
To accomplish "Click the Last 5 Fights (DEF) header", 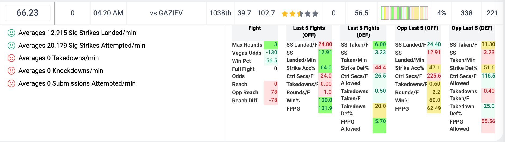I will pos(363,31).
